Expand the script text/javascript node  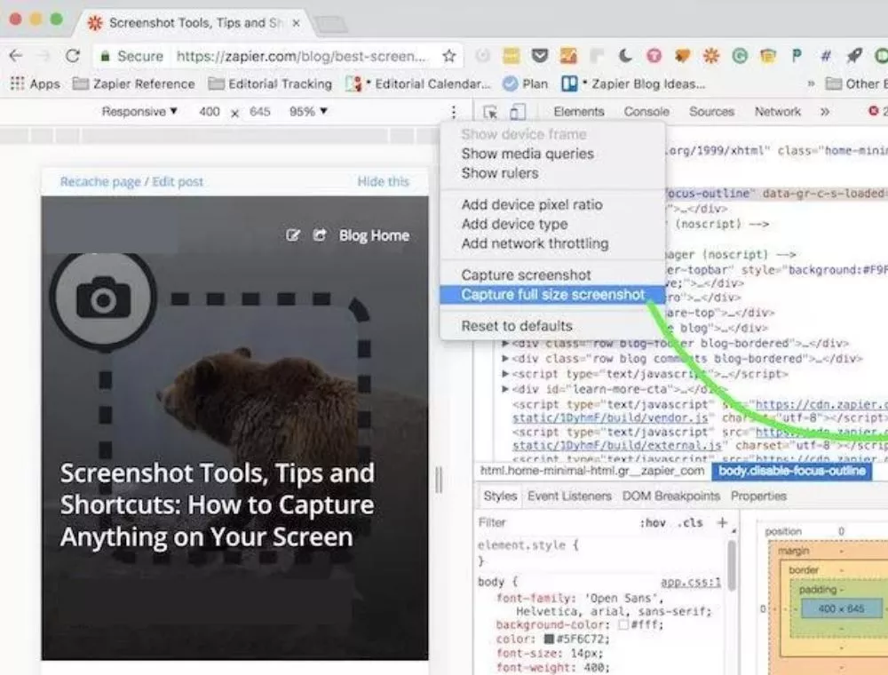(x=504, y=374)
